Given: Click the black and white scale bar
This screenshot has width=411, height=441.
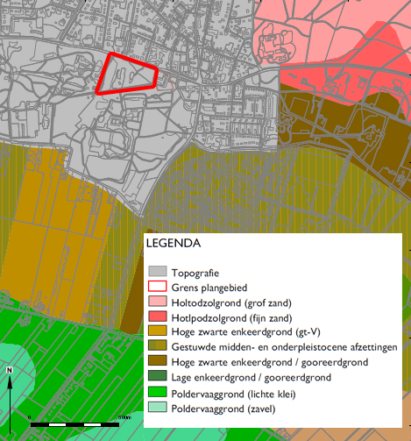Looking at the screenshot, I should coord(74,424).
